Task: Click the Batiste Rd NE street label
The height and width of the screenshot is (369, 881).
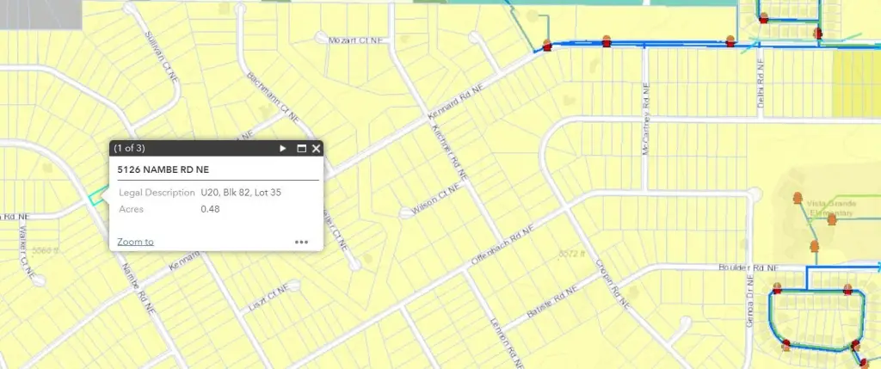Action: [x=552, y=302]
